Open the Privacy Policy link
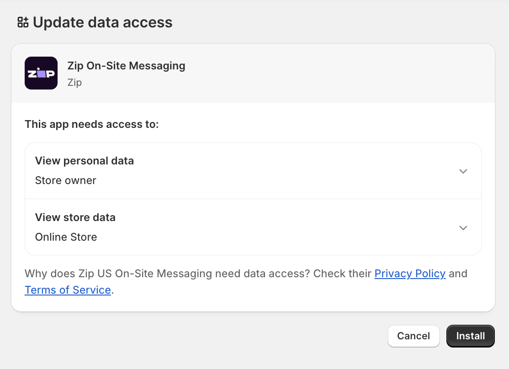Viewport: 509px width, 369px height. [x=410, y=274]
